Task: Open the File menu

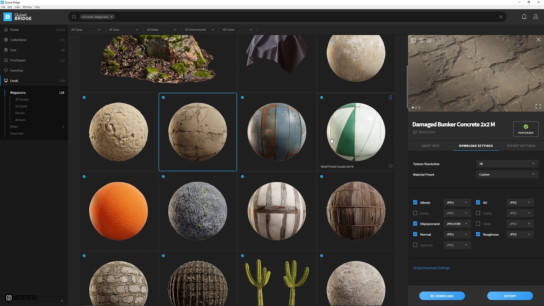Action: [x=3, y=7]
